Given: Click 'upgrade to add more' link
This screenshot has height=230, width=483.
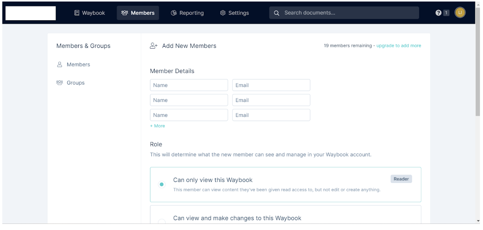Looking at the screenshot, I should pos(398,46).
